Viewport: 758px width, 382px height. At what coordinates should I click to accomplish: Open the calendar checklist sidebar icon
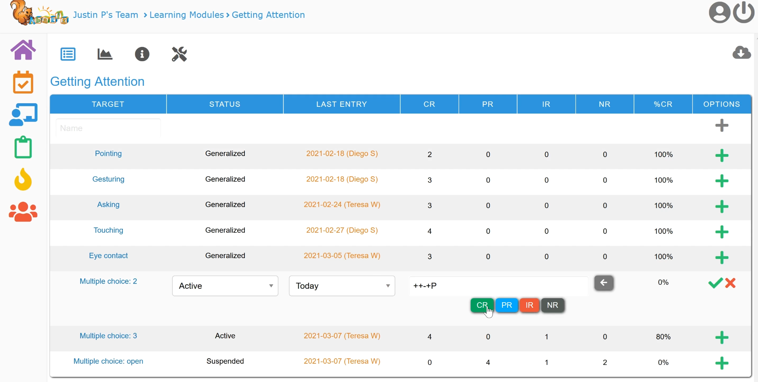coord(23,83)
